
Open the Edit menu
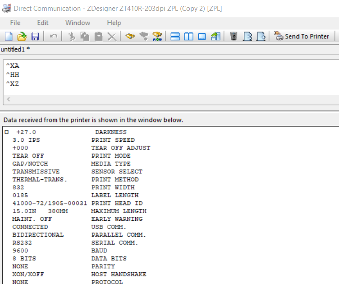(x=43, y=23)
